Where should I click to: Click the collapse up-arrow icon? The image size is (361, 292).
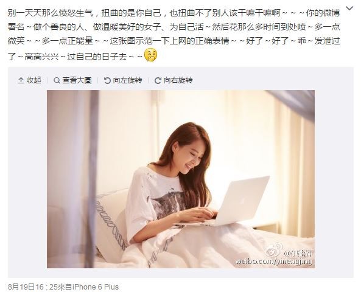click(21, 80)
